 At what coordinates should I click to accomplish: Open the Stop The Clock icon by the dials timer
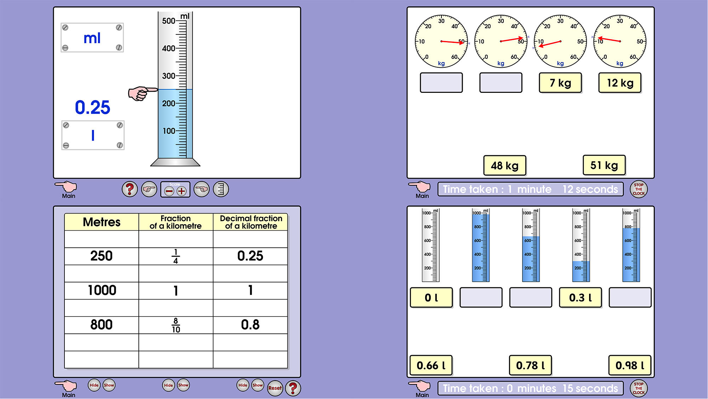click(x=639, y=189)
